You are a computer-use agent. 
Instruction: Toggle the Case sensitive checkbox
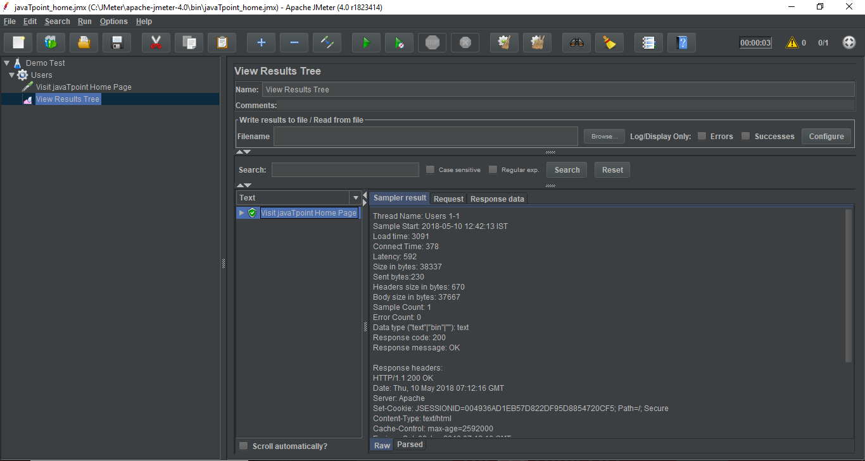tap(430, 169)
